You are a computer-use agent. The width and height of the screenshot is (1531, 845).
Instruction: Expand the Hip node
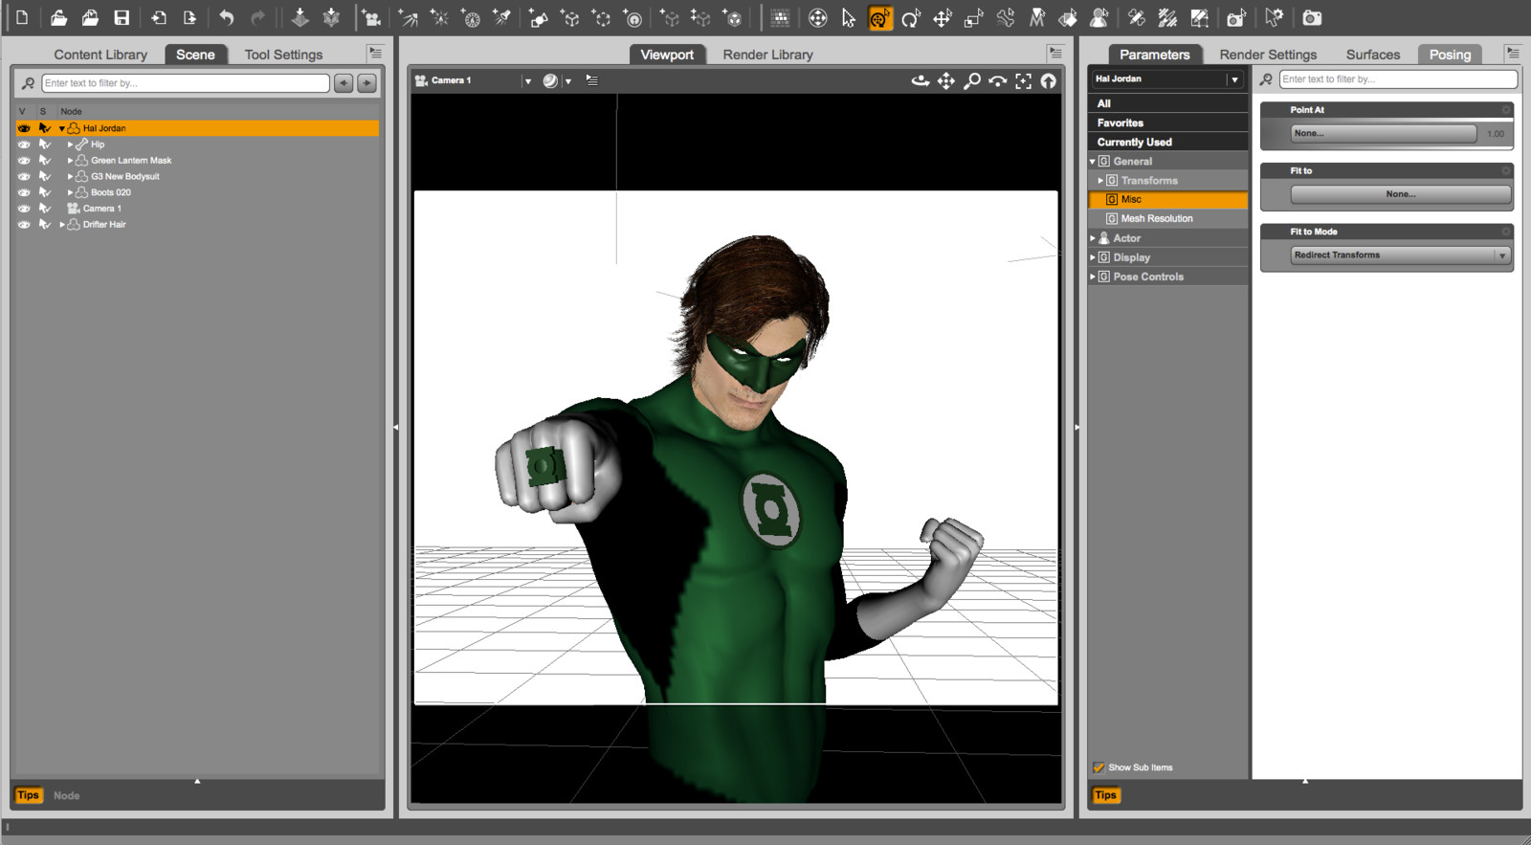coord(70,145)
